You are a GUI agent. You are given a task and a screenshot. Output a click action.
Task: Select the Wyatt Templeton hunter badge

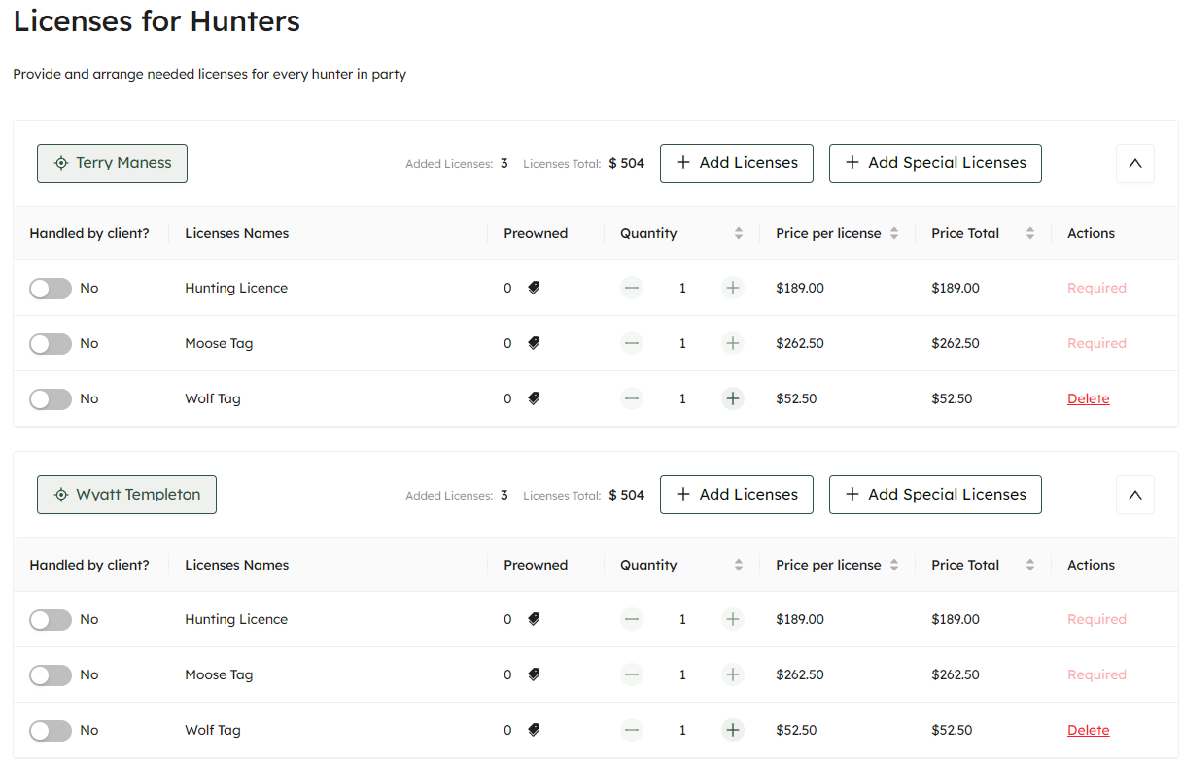(126, 495)
